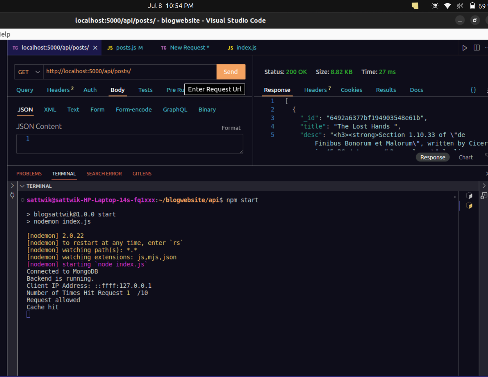Switch to the index.js editor tab

(242, 48)
